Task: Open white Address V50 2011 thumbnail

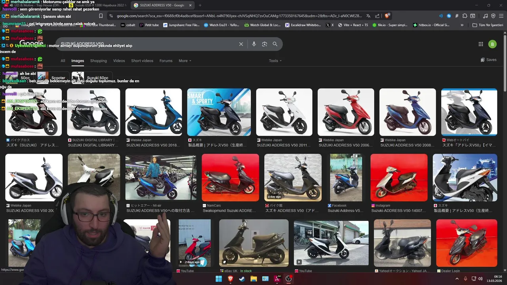Action: click(x=284, y=112)
